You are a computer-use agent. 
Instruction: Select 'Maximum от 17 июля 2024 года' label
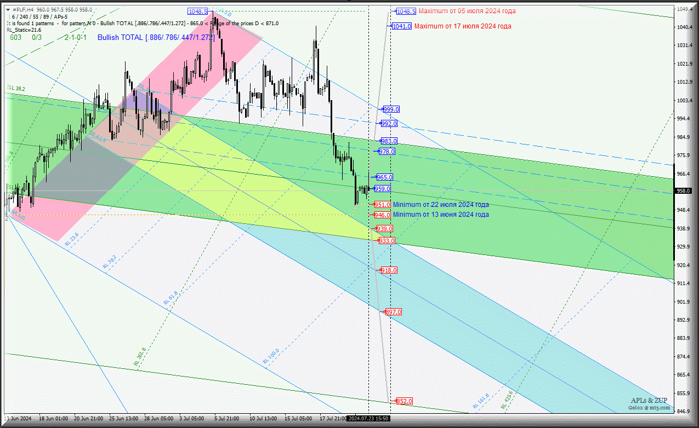click(x=463, y=26)
